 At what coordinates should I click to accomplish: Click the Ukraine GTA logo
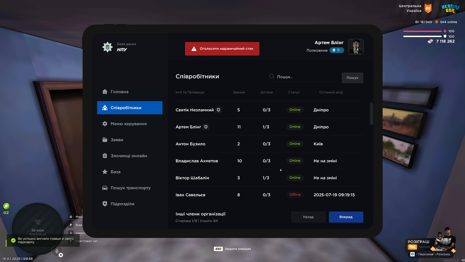(450, 9)
